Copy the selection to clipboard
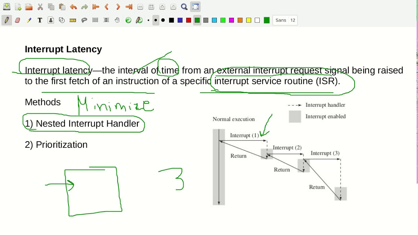The width and height of the screenshot is (418, 235). [51, 7]
